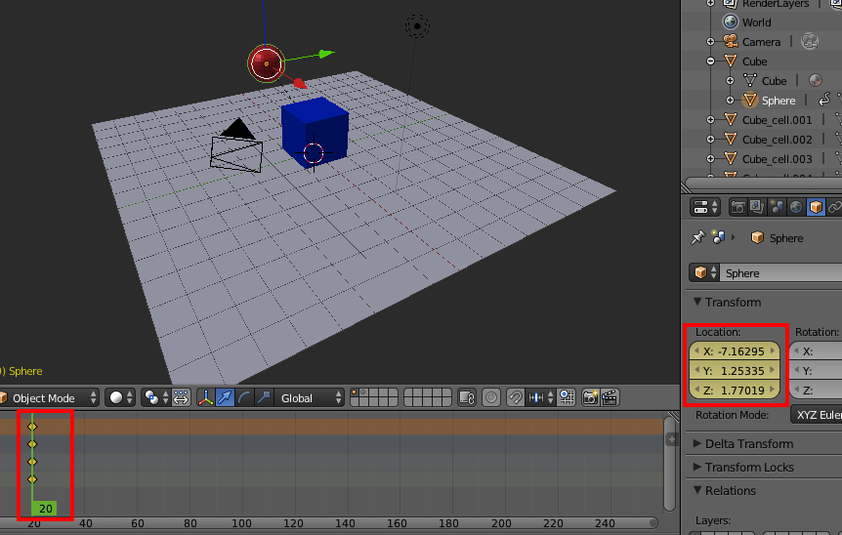Screen dimensions: 842x535
Task: Switch to the Render Layers tab
Action: (x=757, y=207)
